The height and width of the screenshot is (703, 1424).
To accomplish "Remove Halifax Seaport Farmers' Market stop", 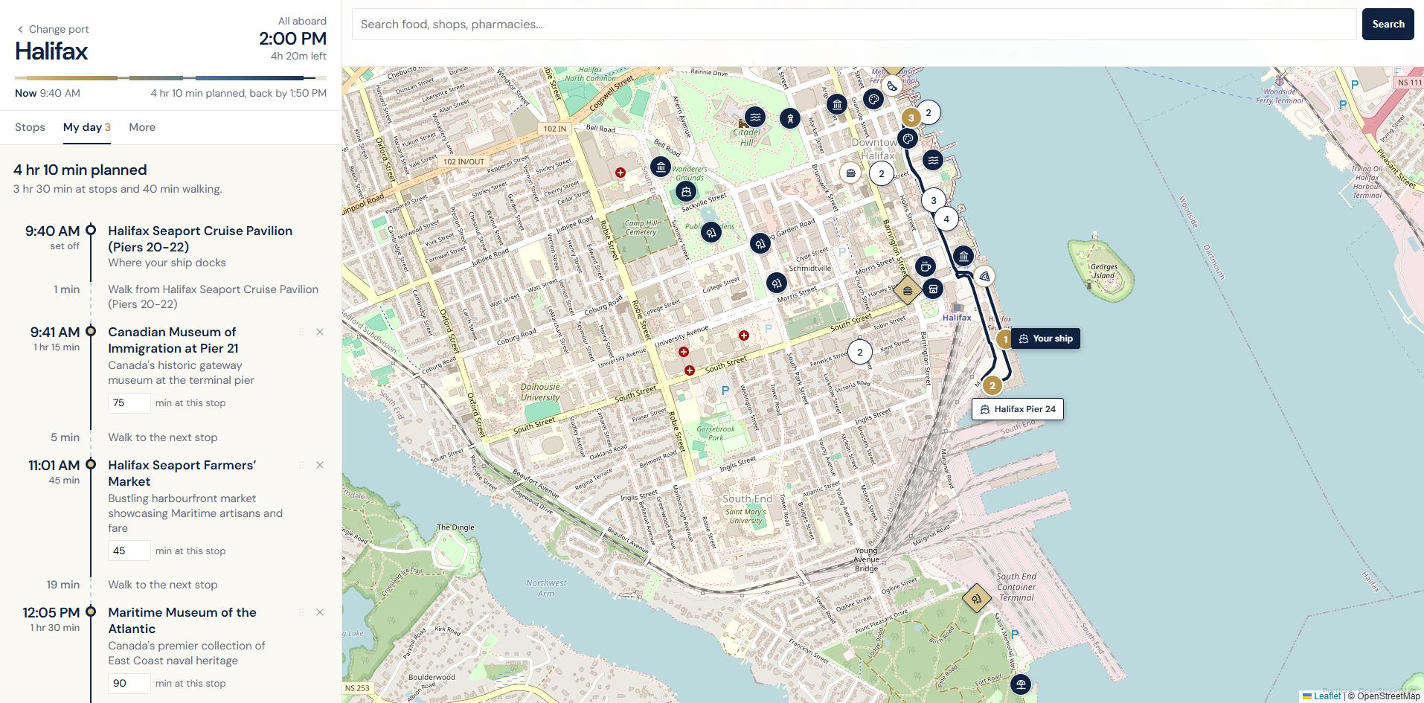I will click(320, 465).
